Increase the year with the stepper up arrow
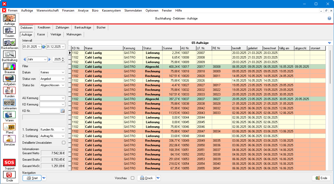Screen dimensions: 334x184 tap(63, 58)
